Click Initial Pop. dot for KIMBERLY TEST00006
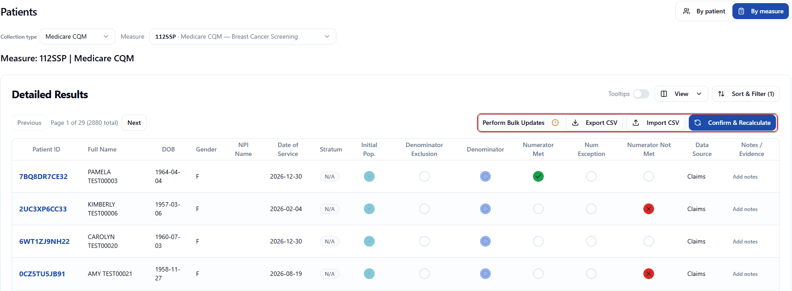This screenshot has height=291, width=792. coord(369,209)
